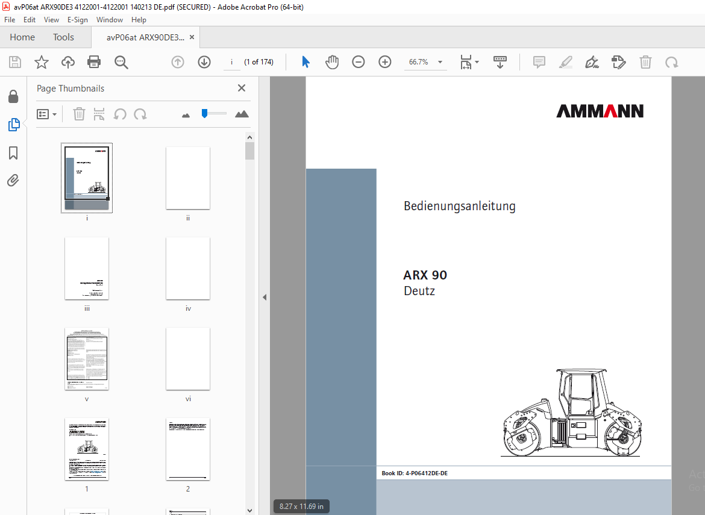This screenshot has height=515, width=705.
Task: Open the Attachments paperclip panel
Action: coord(13,181)
